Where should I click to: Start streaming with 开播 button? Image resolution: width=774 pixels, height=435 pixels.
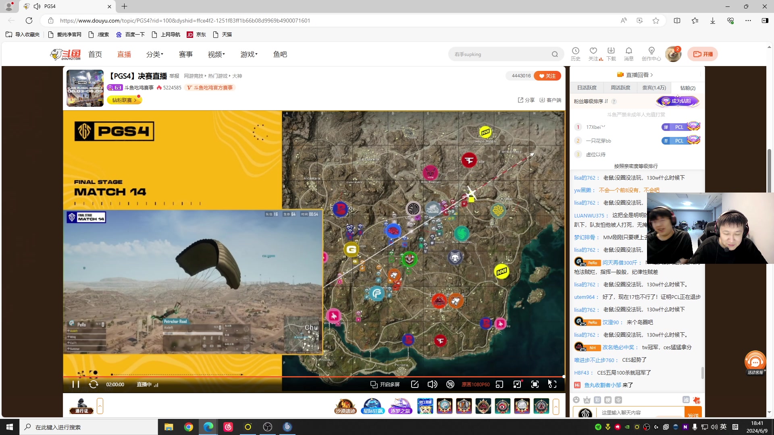pyautogui.click(x=703, y=54)
